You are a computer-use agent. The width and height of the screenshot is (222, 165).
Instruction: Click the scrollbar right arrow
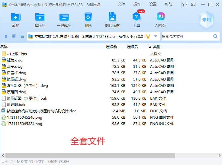tap(219, 156)
